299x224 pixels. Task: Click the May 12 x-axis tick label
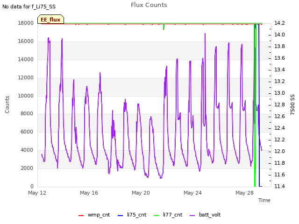[x=37, y=193]
